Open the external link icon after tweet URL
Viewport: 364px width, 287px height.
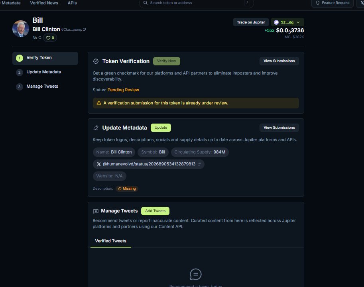[x=199, y=164]
